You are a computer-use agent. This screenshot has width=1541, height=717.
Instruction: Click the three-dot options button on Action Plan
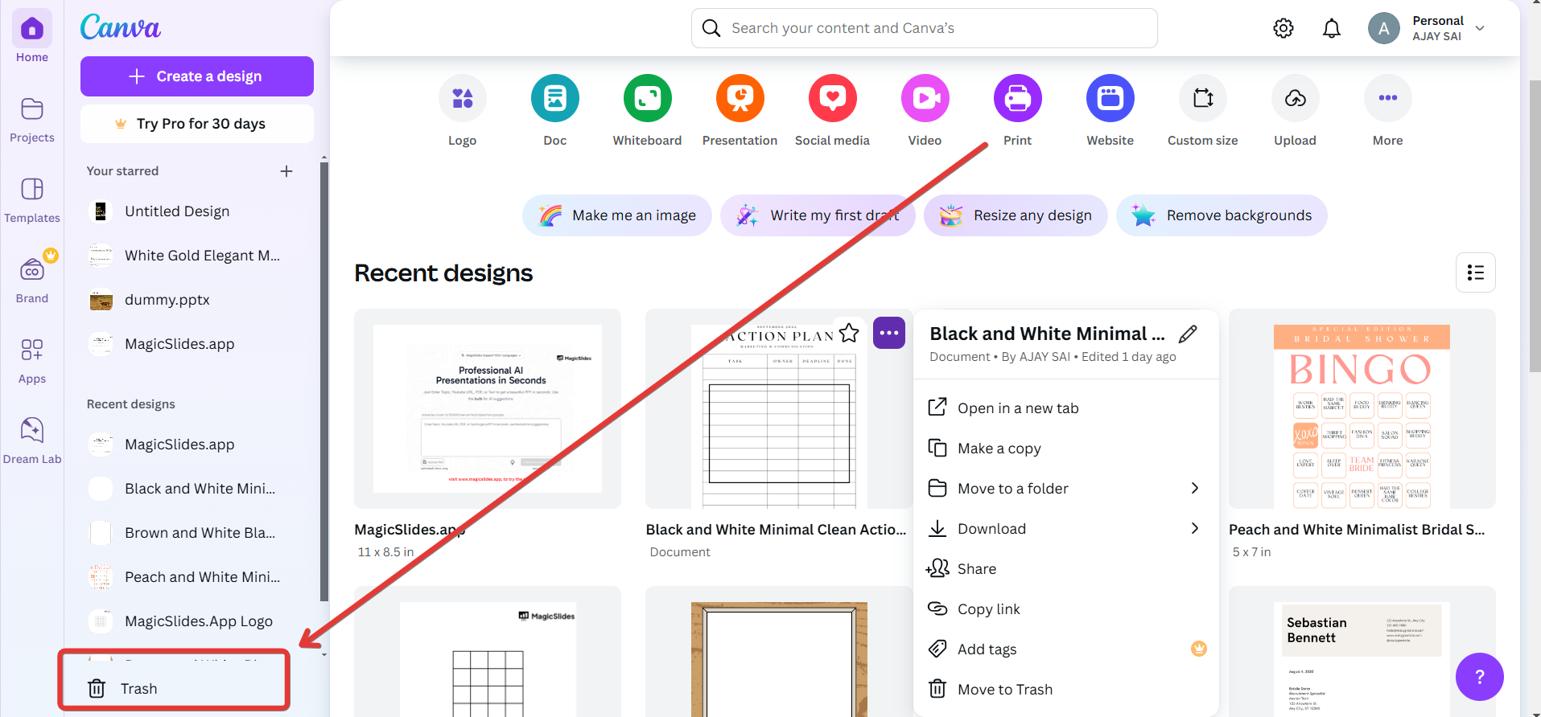click(x=889, y=333)
